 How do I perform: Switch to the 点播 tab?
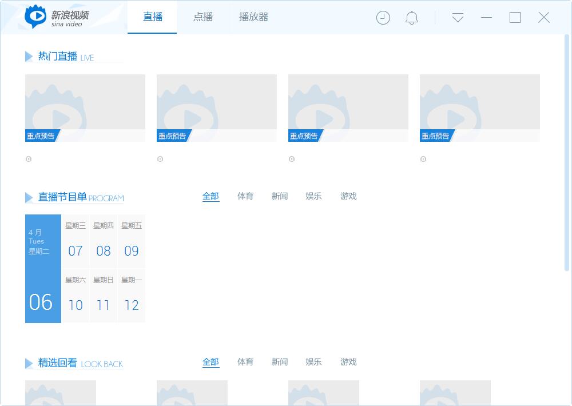[x=203, y=17]
